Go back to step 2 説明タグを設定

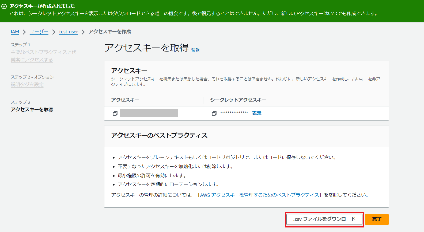tap(27, 84)
